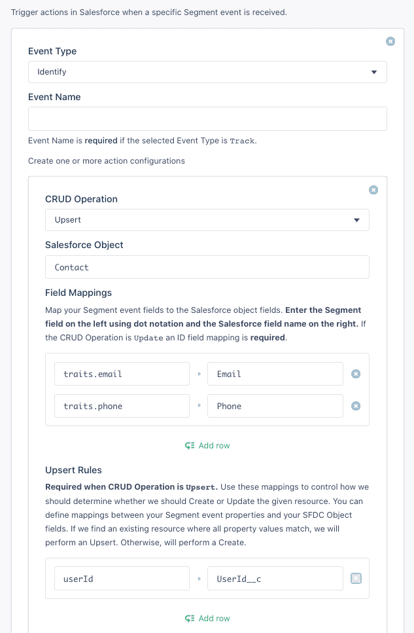Click the chevron on the Upsert selector
The height and width of the screenshot is (633, 414).
pyautogui.click(x=358, y=219)
